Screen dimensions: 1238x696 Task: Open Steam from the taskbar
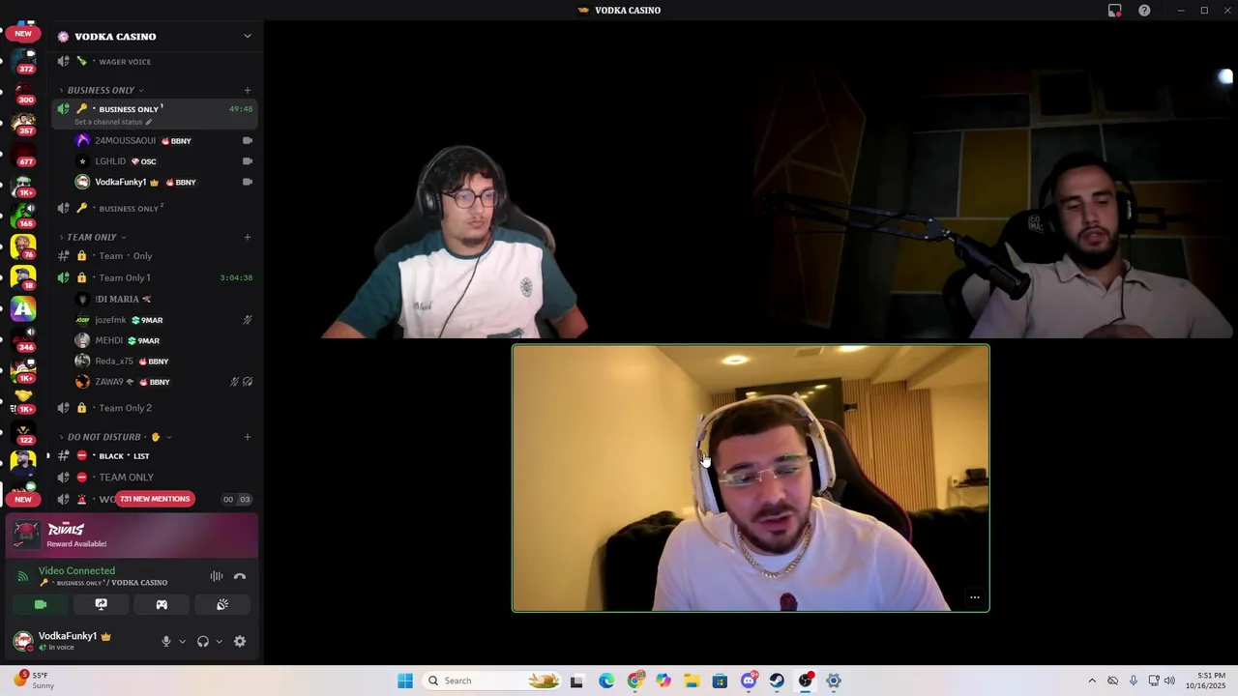(777, 681)
